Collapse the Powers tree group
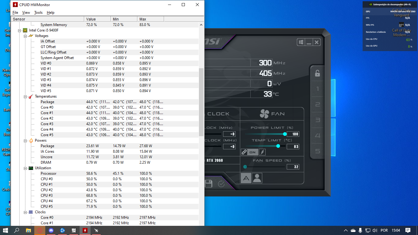The width and height of the screenshot is (418, 235). (x=25, y=140)
